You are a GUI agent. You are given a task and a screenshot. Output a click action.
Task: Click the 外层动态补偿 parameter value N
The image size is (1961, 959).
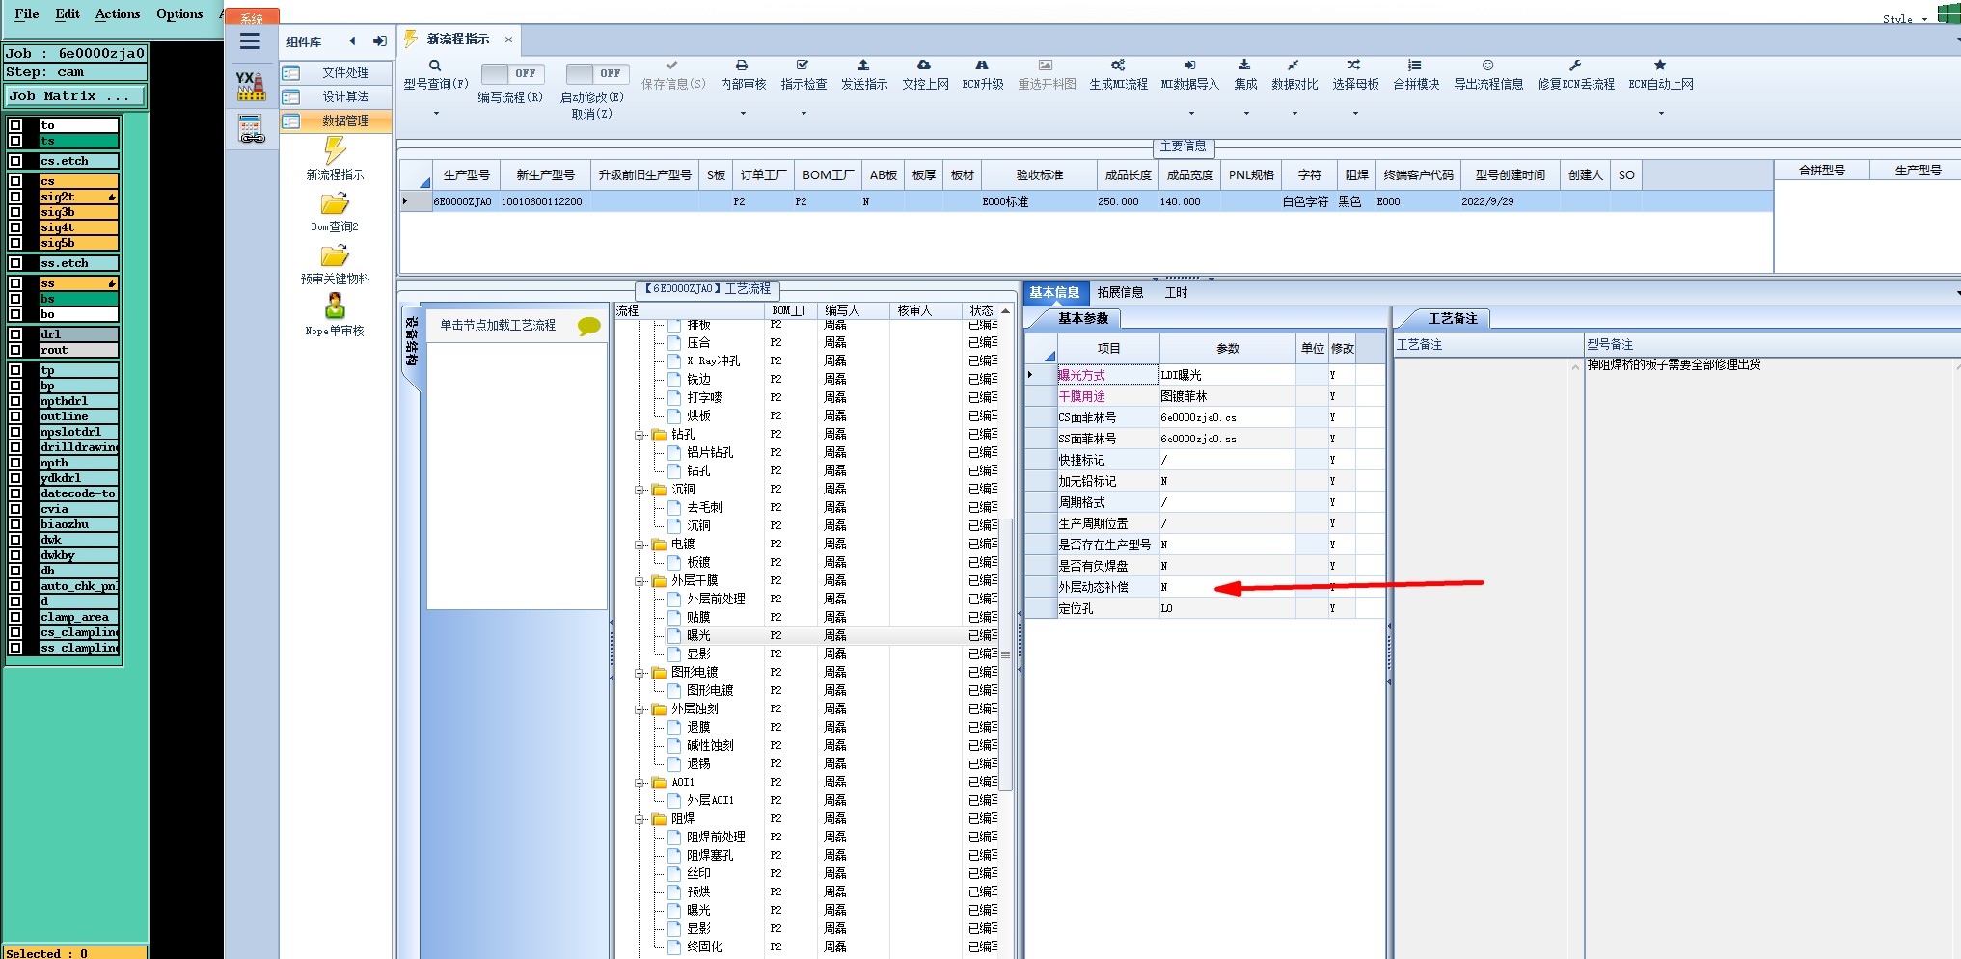tap(1227, 587)
